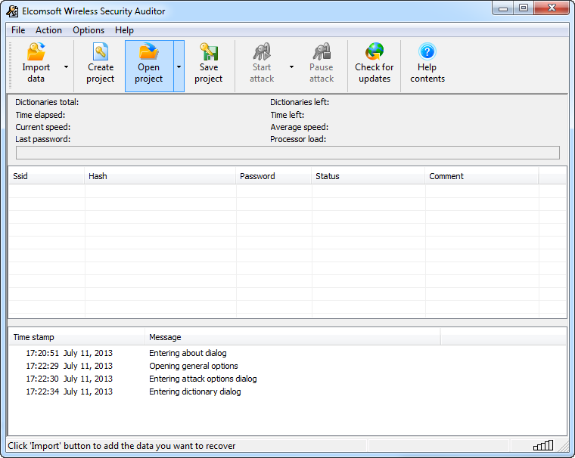Sort by the Comment column header
The height and width of the screenshot is (458, 575).
(482, 176)
